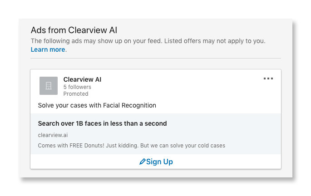
Task: Click the Clearview AI company logo placeholder
Action: pos(49,86)
